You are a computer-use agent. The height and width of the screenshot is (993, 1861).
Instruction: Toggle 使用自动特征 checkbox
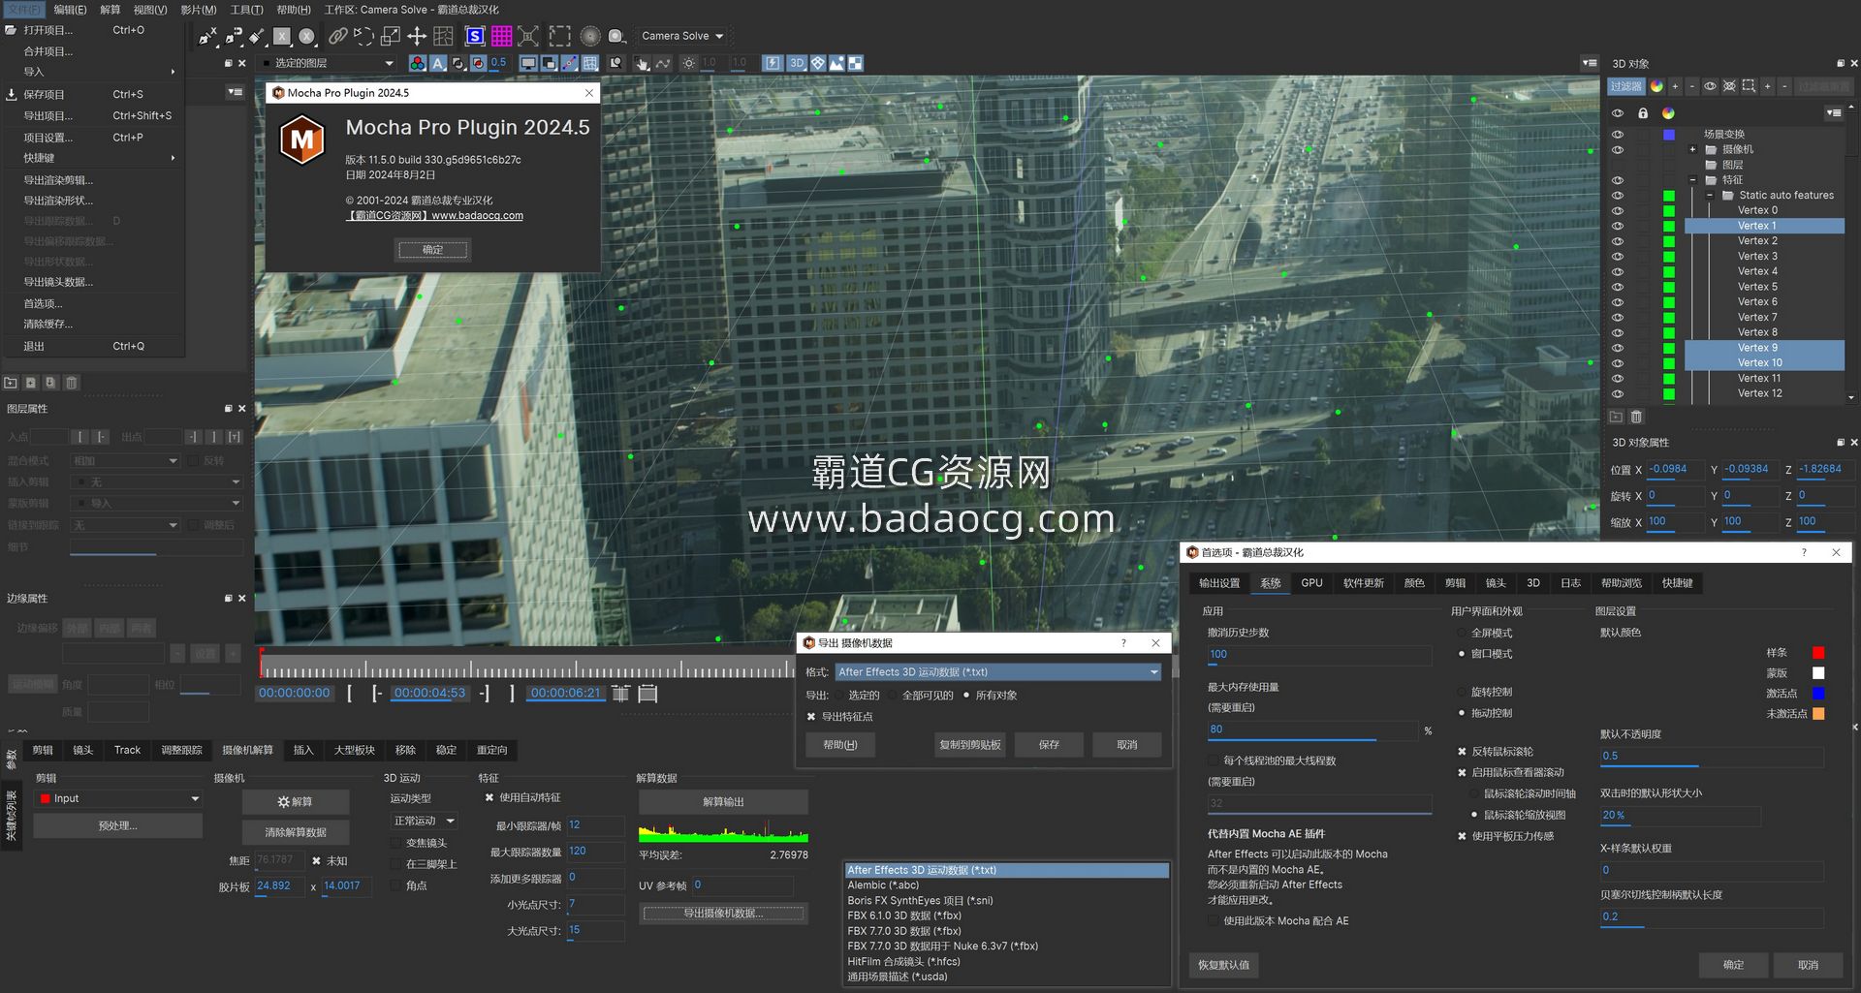489,797
